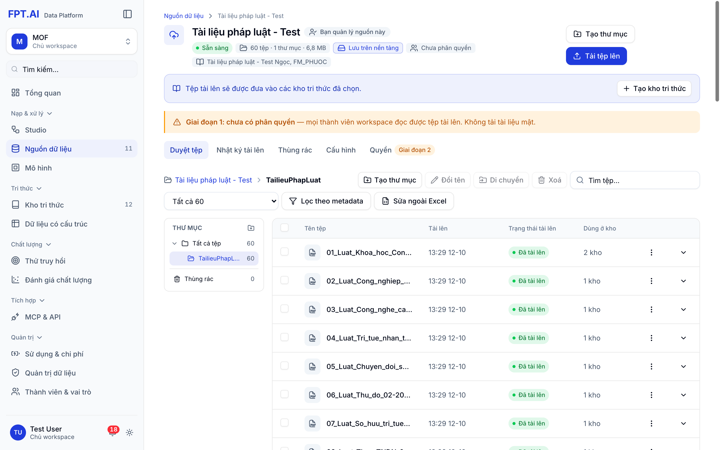Image resolution: width=720 pixels, height=450 pixels.
Task: Expand row details for 03_Luat_Cong_nghe_ca file
Action: [x=683, y=309]
